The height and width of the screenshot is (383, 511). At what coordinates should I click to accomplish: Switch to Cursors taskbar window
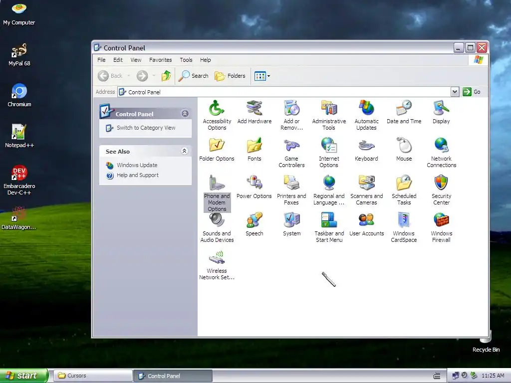(x=93, y=376)
